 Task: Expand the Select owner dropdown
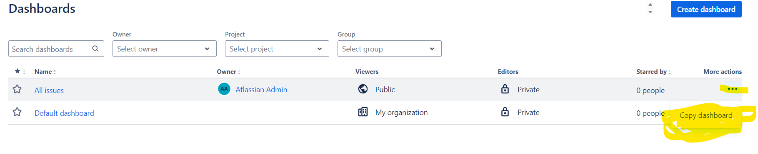tap(165, 49)
